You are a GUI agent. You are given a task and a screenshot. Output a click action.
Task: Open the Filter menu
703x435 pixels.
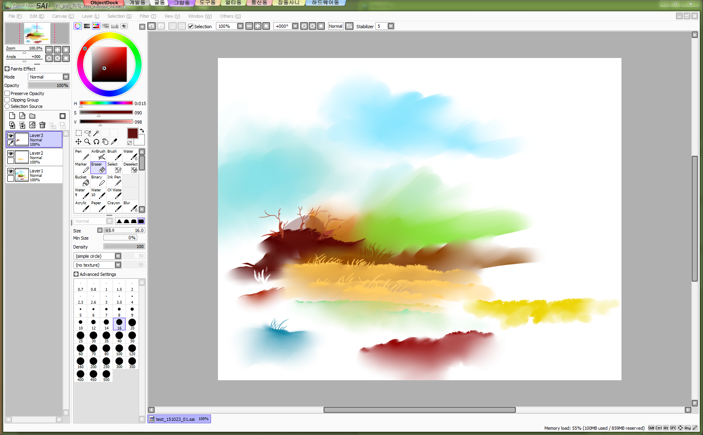(147, 16)
